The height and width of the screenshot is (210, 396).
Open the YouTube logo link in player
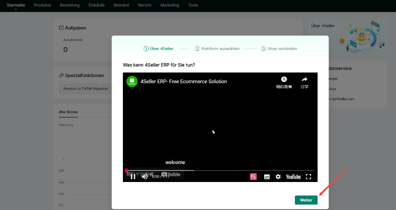click(x=293, y=176)
